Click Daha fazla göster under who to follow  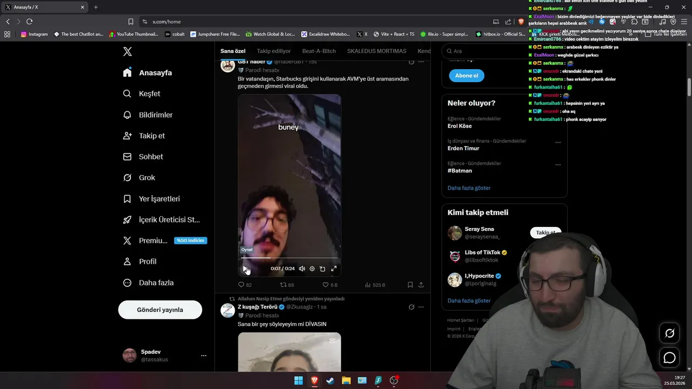469,300
